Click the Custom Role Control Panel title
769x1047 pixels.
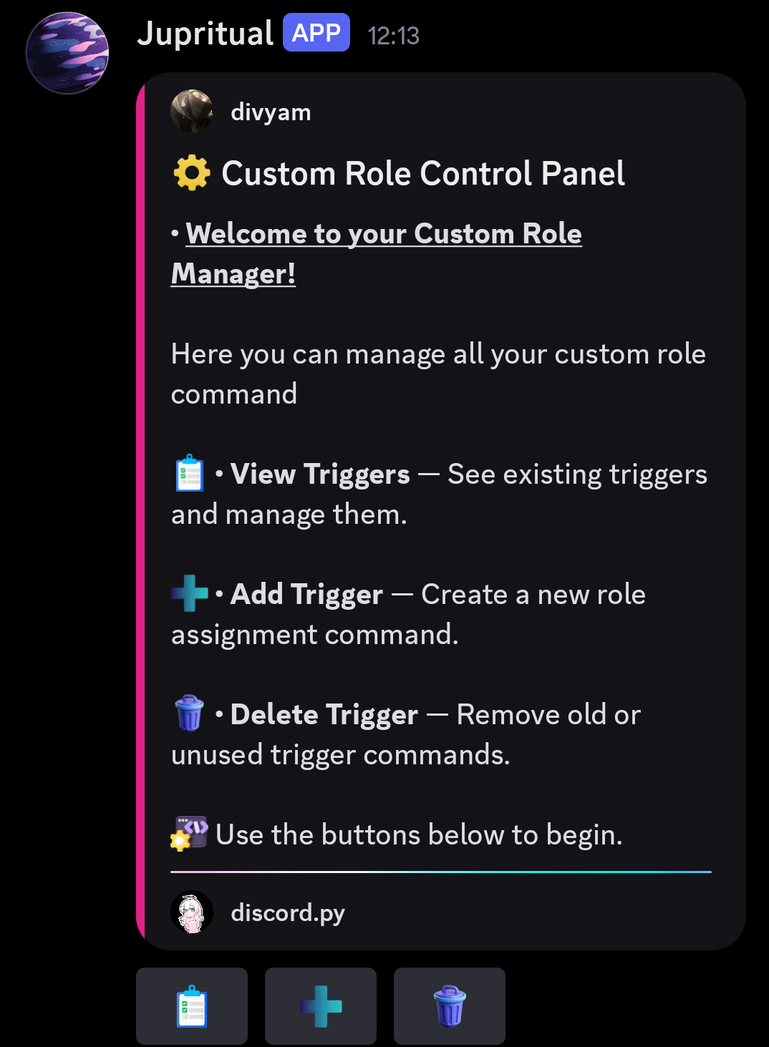point(423,174)
